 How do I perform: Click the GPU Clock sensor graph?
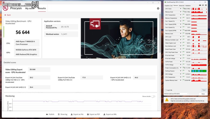tap(199, 9)
